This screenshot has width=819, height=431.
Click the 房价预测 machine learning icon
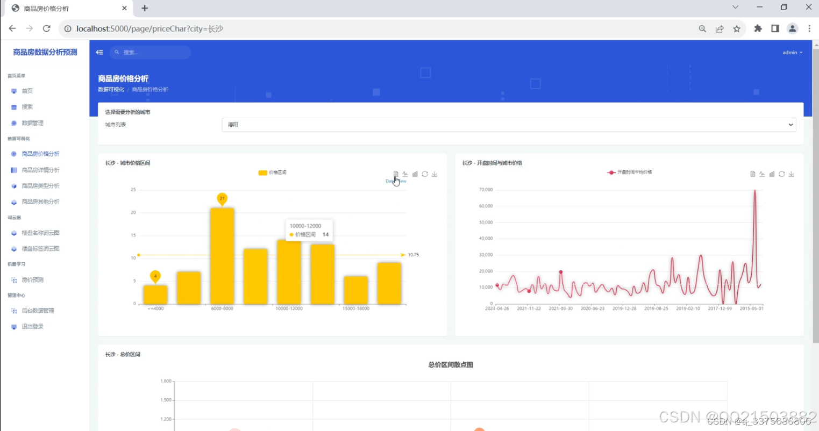(14, 279)
